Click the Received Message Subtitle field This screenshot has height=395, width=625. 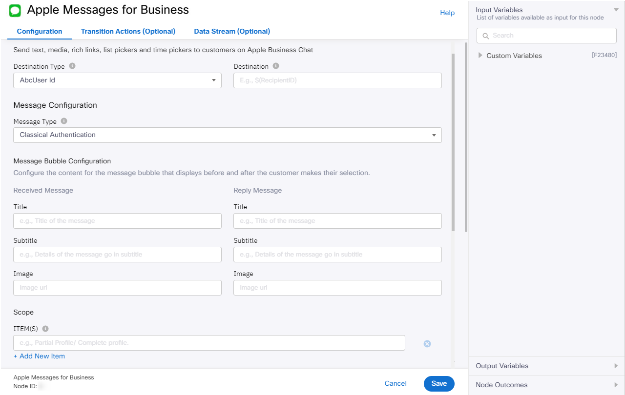pyautogui.click(x=117, y=255)
